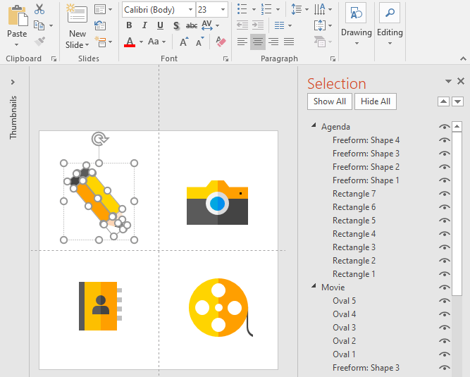Click the Clear All Formatting eraser icon

(x=221, y=42)
